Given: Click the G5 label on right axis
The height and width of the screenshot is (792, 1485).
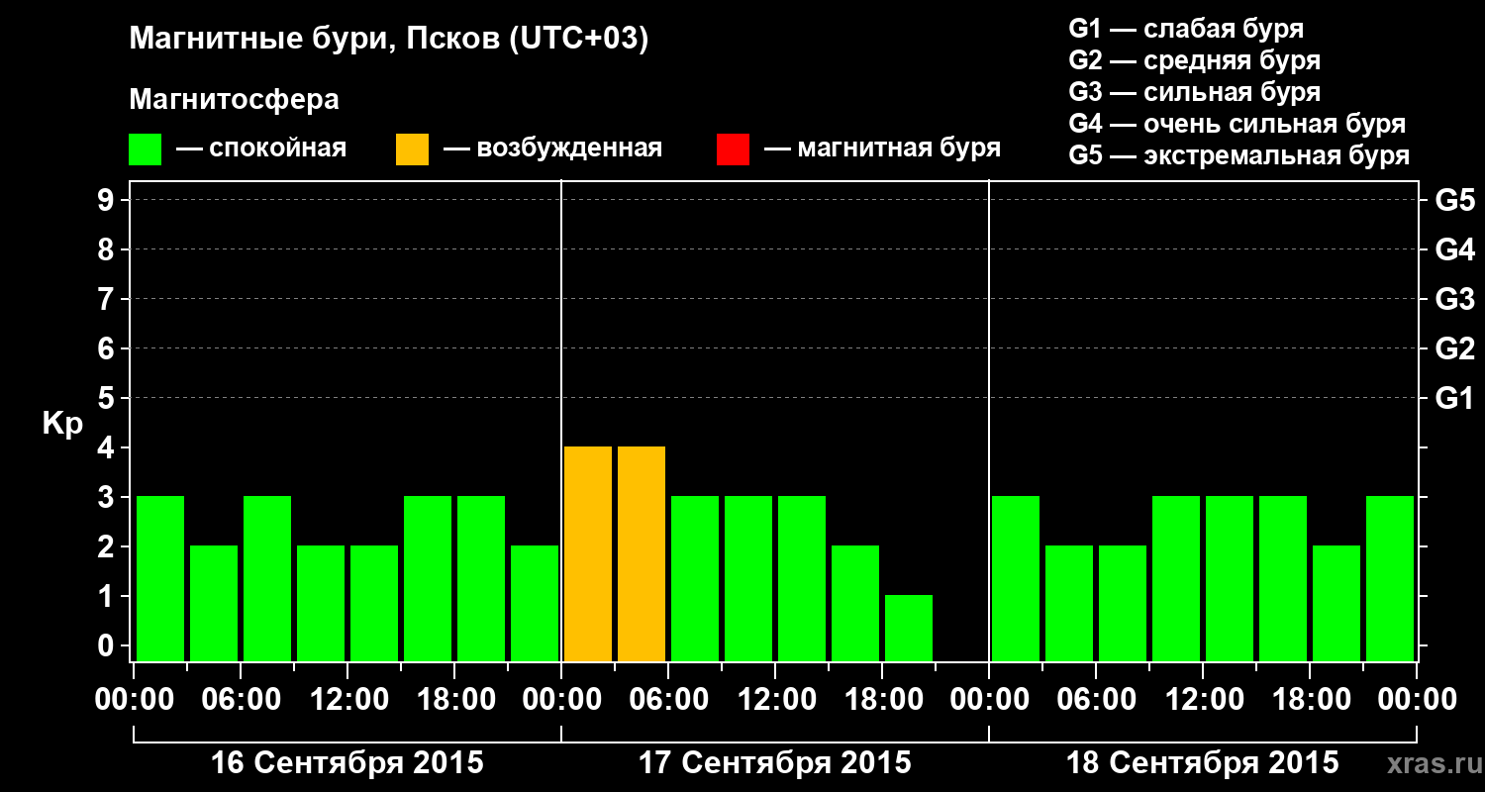Looking at the screenshot, I should (1454, 200).
